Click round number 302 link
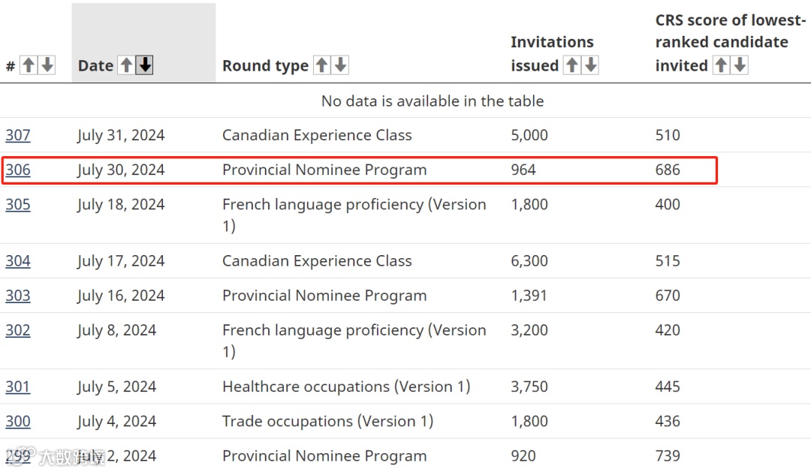Screen dimensions: 811x472 [18, 330]
